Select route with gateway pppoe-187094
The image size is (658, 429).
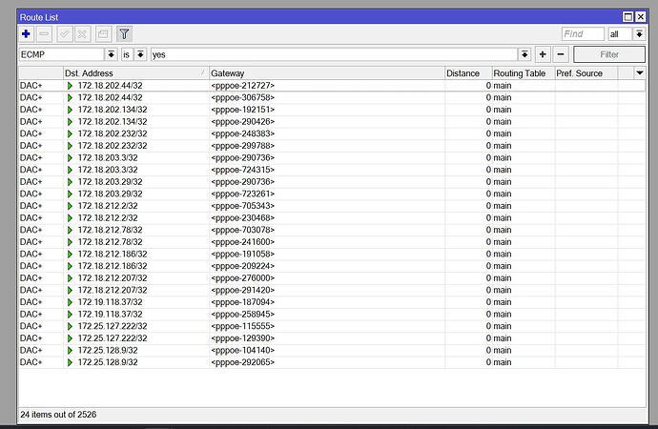click(332, 302)
